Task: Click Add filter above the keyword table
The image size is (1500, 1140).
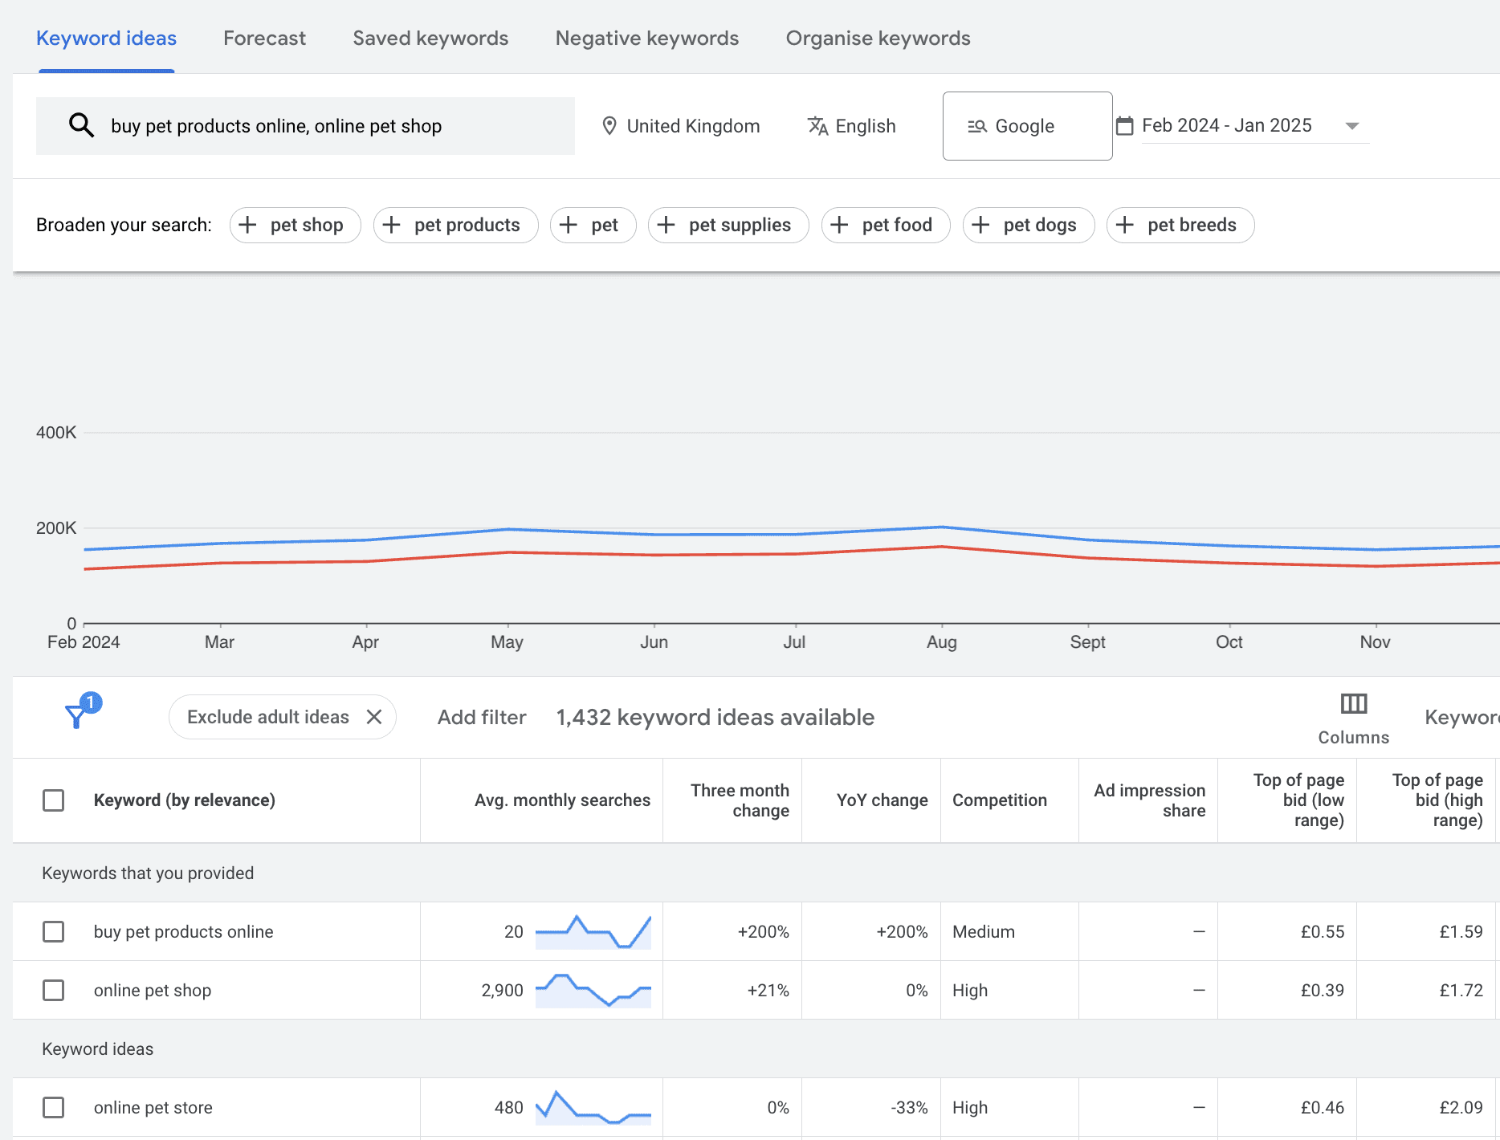Action: 481,717
